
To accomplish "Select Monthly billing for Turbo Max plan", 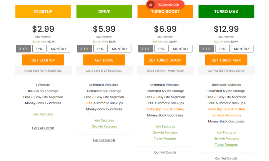I will click(x=242, y=49).
